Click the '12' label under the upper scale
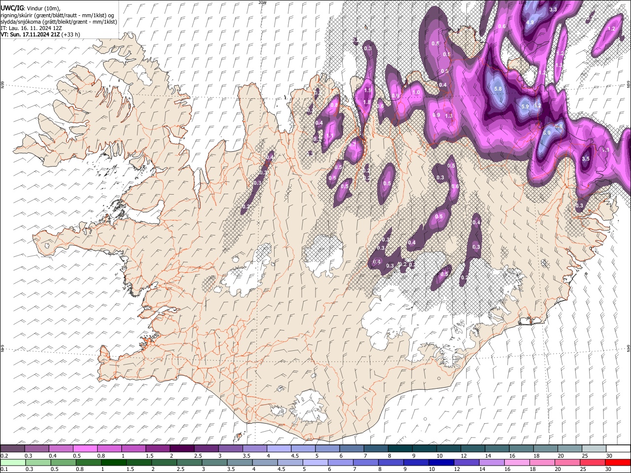Image resolution: width=631 pixels, height=473 pixels. pos(464,456)
